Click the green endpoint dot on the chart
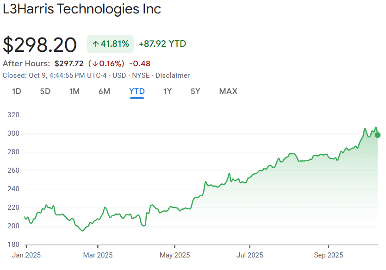The image size is (386, 270). (378, 135)
